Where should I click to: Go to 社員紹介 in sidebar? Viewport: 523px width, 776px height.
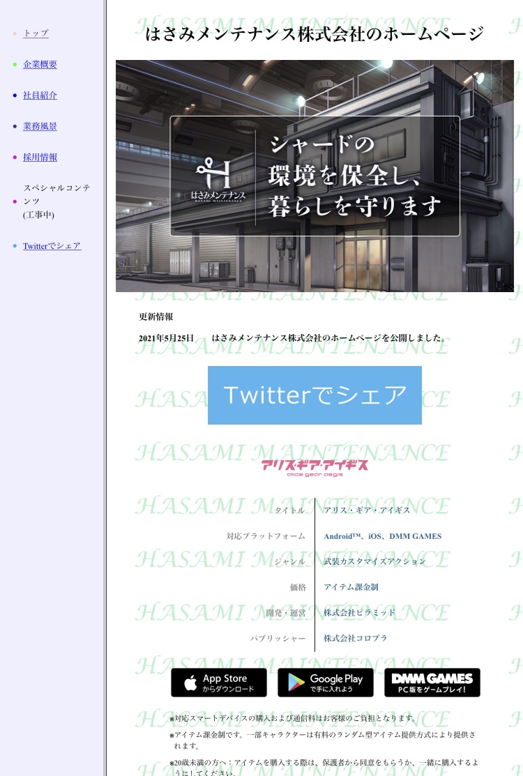coord(40,96)
